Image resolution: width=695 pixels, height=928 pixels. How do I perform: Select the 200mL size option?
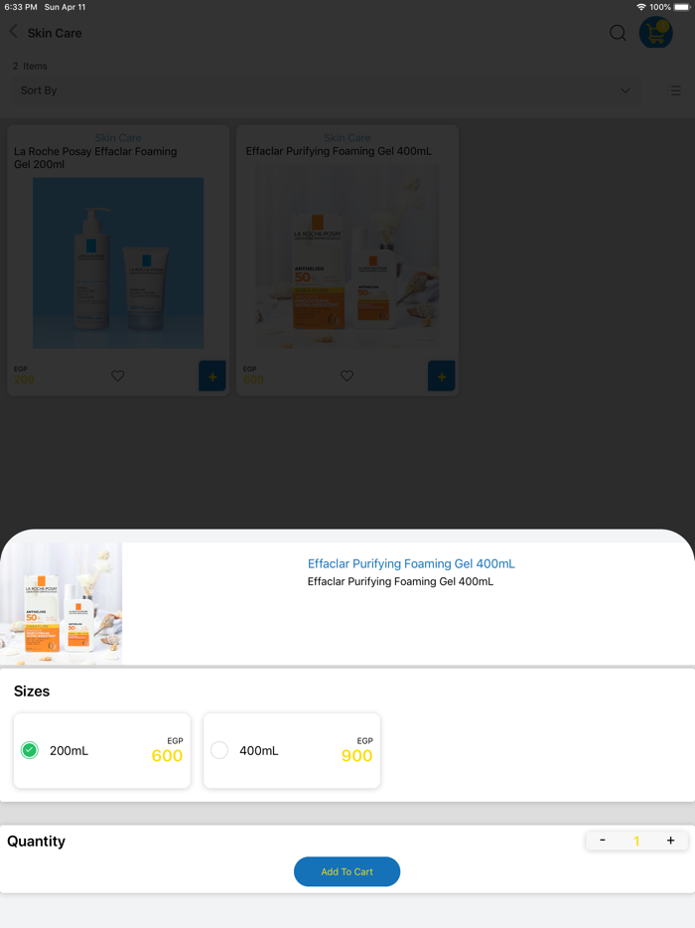click(x=101, y=750)
